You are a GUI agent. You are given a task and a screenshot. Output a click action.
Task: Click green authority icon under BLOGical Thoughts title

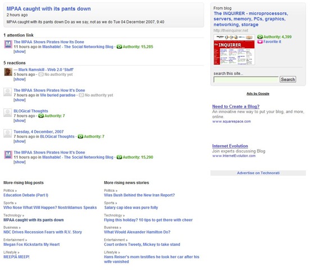41,116
